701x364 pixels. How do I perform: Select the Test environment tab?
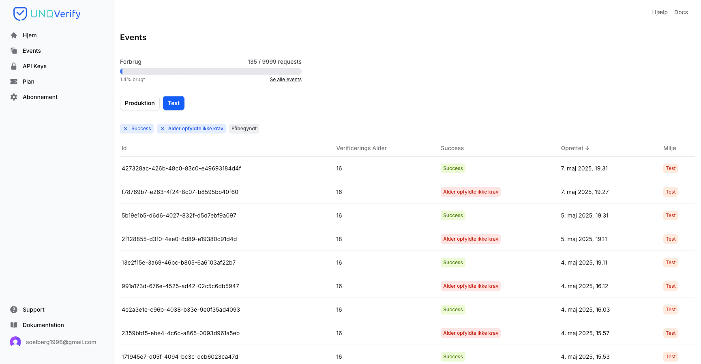coord(174,103)
